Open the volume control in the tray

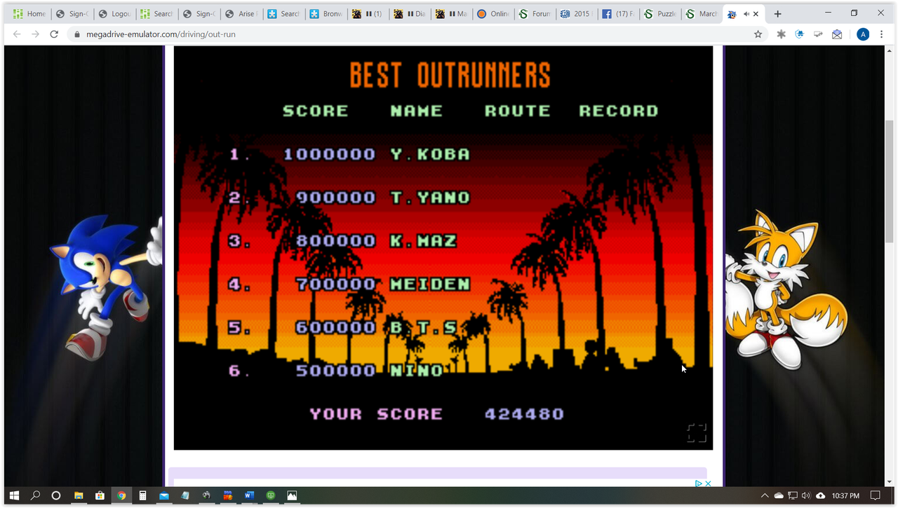coord(806,495)
